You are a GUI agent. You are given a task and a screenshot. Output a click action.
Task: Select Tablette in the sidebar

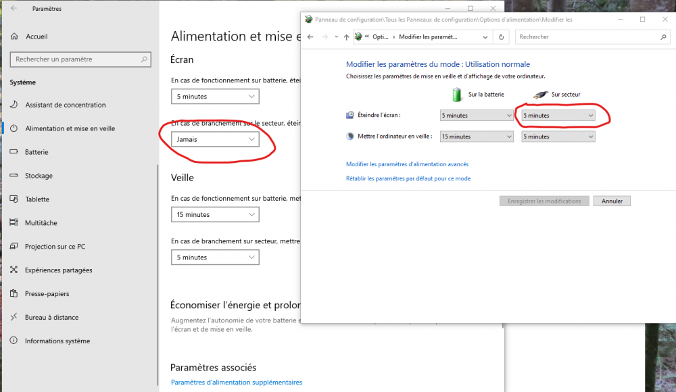(x=37, y=199)
